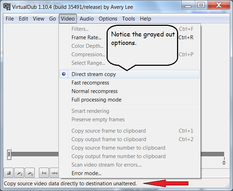
Task: Open the Audio menu
Action: pos(87,19)
